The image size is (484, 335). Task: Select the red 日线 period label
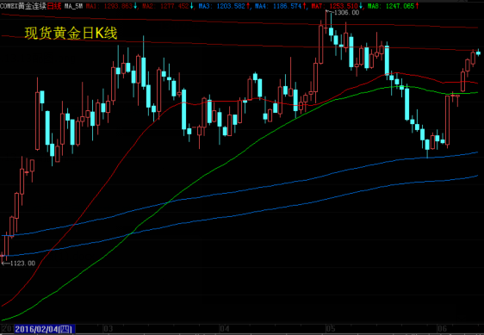click(x=54, y=6)
